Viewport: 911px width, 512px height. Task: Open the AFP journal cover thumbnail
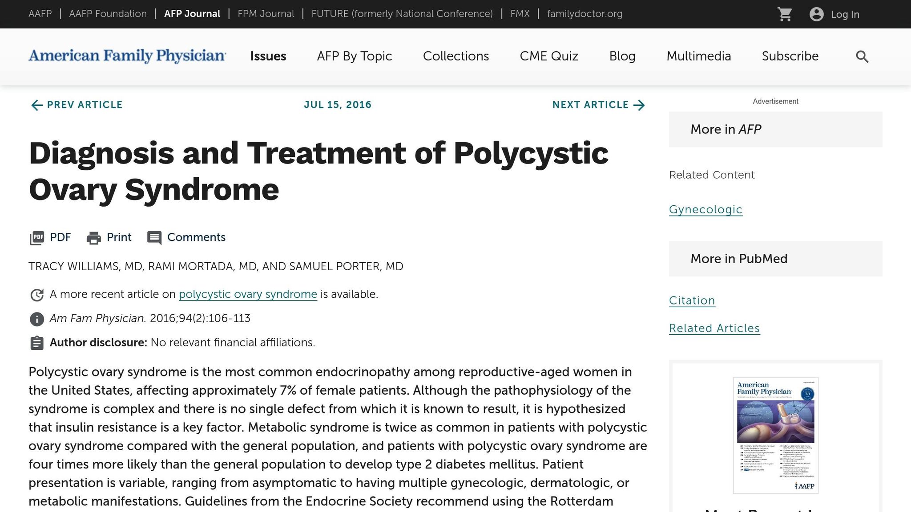pos(775,435)
